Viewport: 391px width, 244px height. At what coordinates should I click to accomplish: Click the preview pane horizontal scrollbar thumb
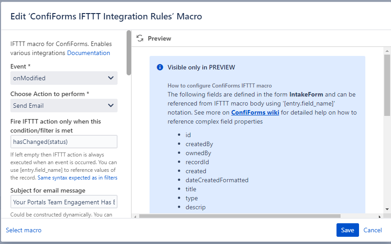(240, 216)
